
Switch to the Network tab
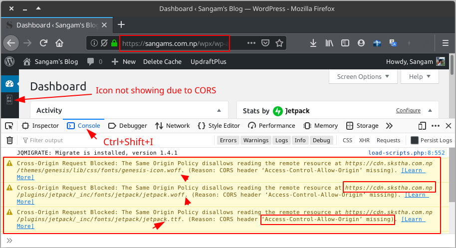tap(173, 126)
